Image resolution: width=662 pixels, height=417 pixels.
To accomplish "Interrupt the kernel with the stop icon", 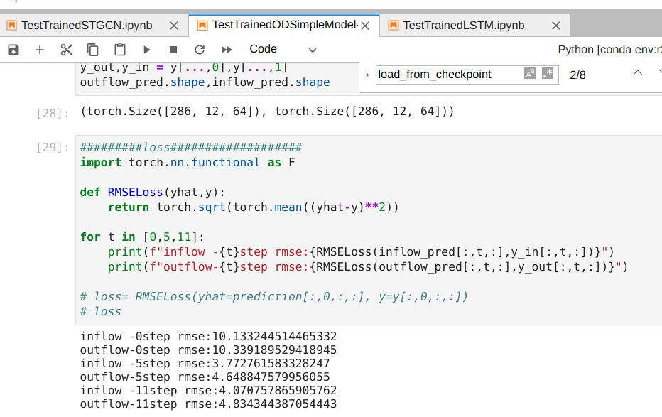I will 173,50.
